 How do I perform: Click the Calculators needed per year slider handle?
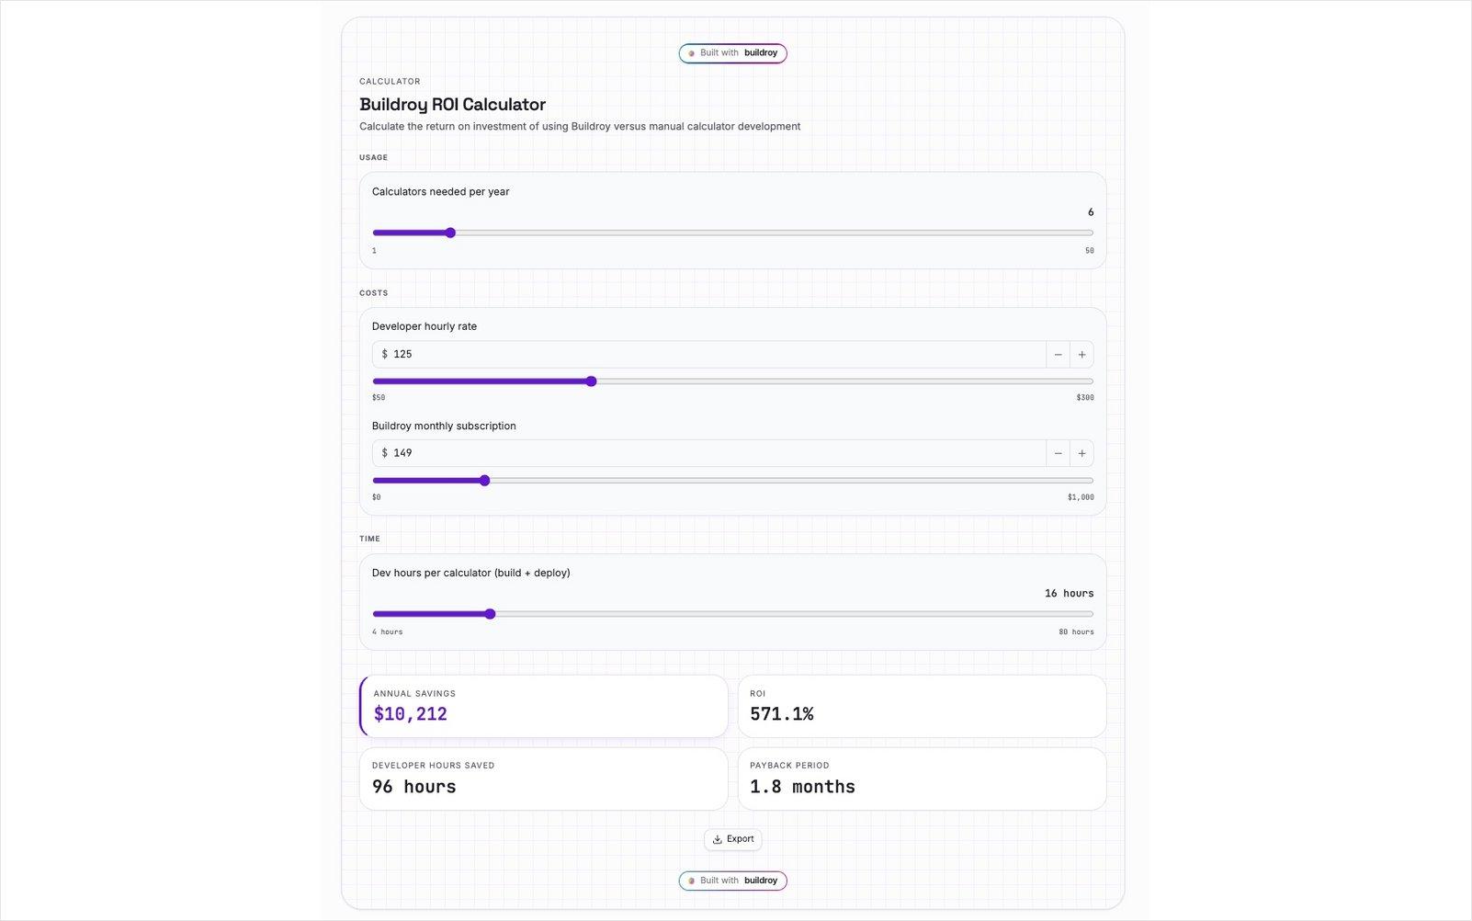coord(450,233)
